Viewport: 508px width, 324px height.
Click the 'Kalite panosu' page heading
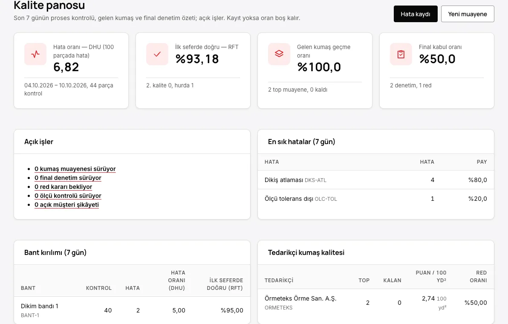tap(49, 5)
